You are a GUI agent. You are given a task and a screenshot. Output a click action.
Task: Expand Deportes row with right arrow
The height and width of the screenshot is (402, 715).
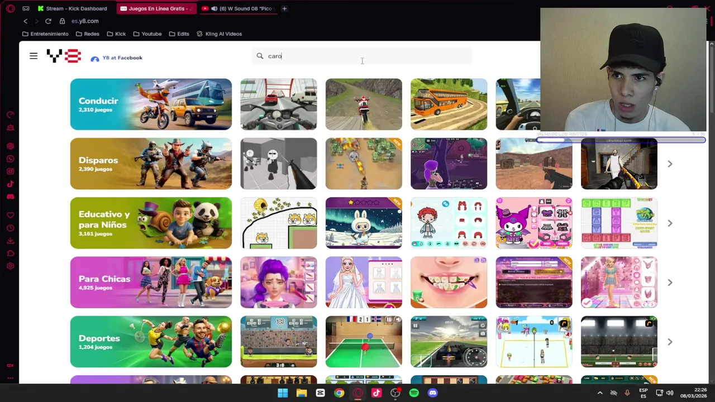670,342
